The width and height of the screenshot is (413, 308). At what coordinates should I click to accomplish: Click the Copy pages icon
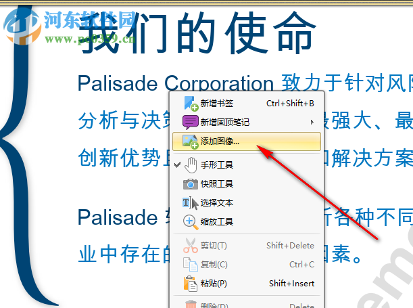190,265
